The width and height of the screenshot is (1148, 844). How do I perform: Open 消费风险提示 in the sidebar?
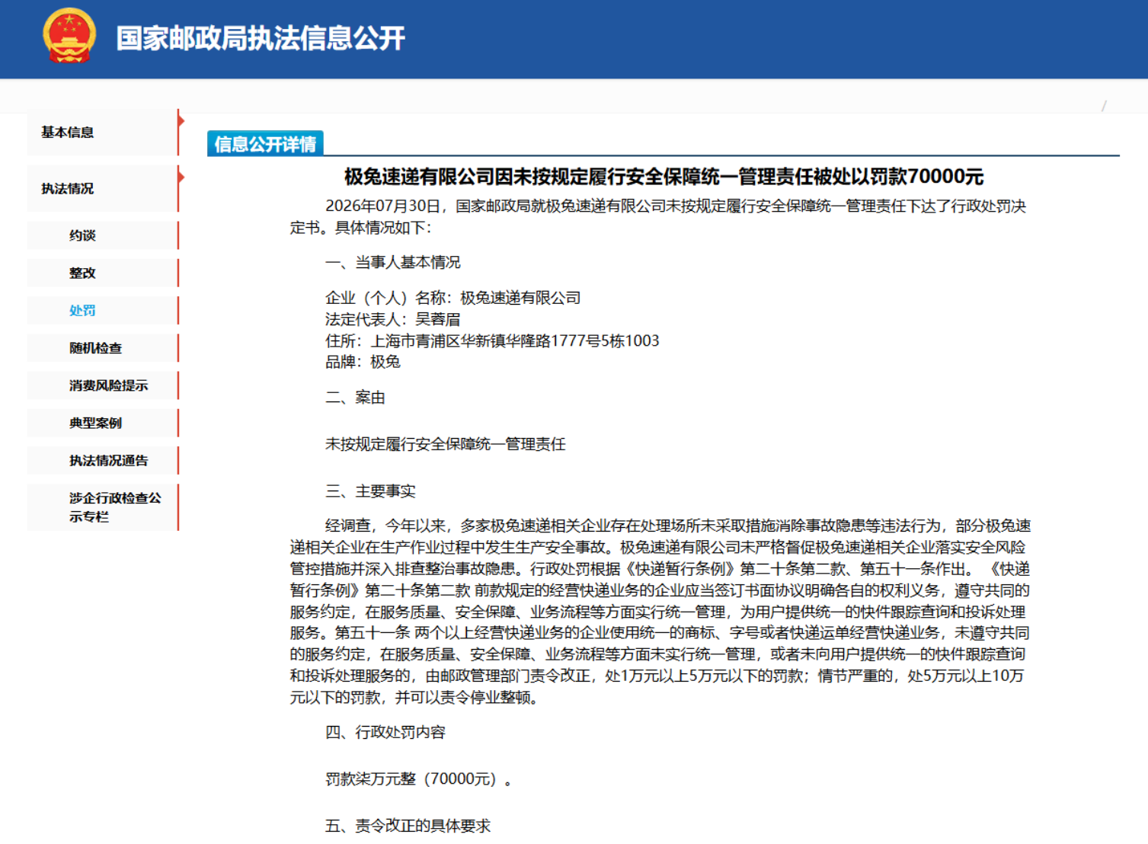pos(102,385)
